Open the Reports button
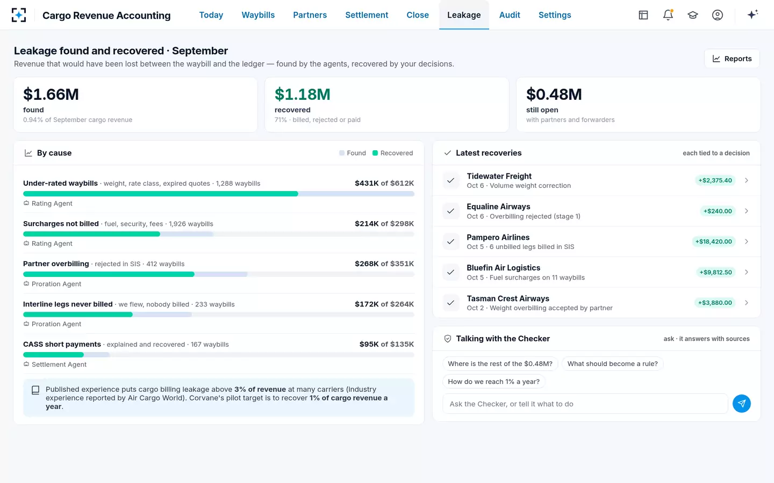The image size is (774, 483). [732, 58]
